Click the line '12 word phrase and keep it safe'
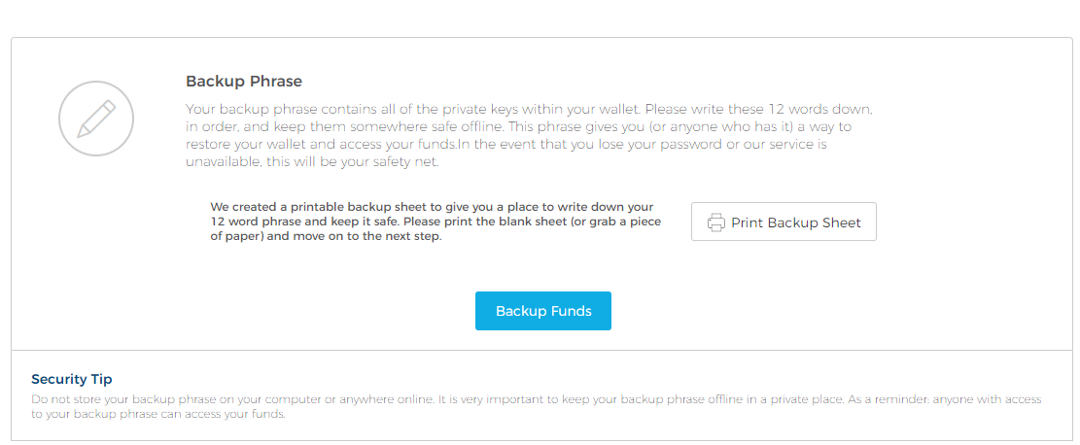This screenshot has width=1080, height=445. (x=436, y=222)
